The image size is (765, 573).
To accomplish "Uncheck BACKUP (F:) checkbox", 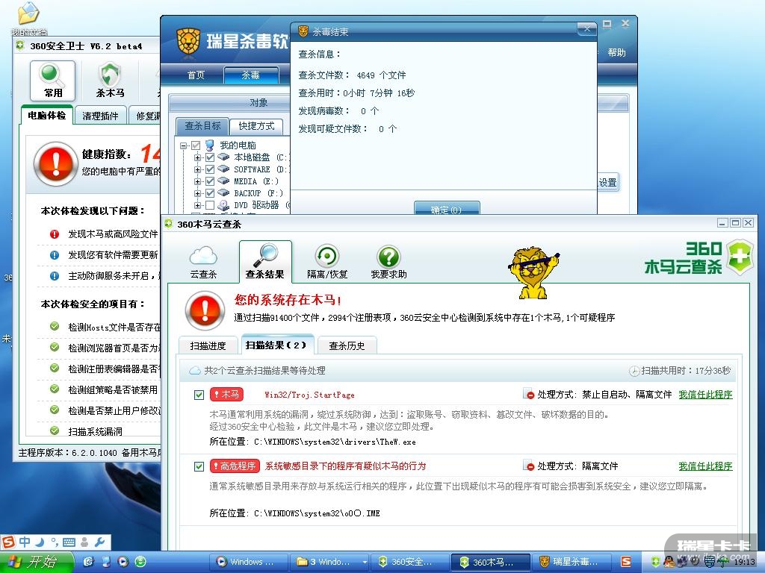I will [210, 193].
